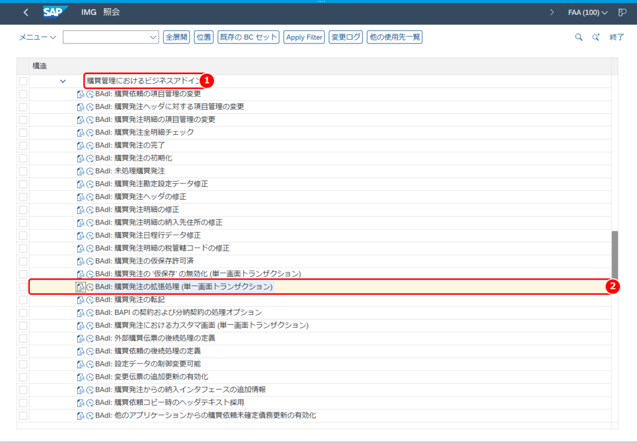Execute activity icon for 設定データの制御変更可能
Screen dimensions: 637x443
click(90, 364)
